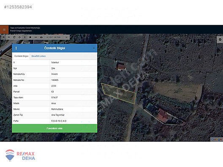This screenshot has width=223, height=167.
Task: Click the Favorilere ekle button
Action: click(x=54, y=128)
